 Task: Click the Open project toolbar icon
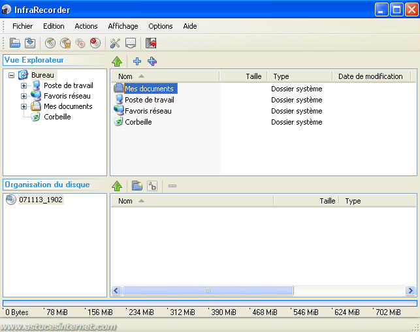click(x=15, y=43)
